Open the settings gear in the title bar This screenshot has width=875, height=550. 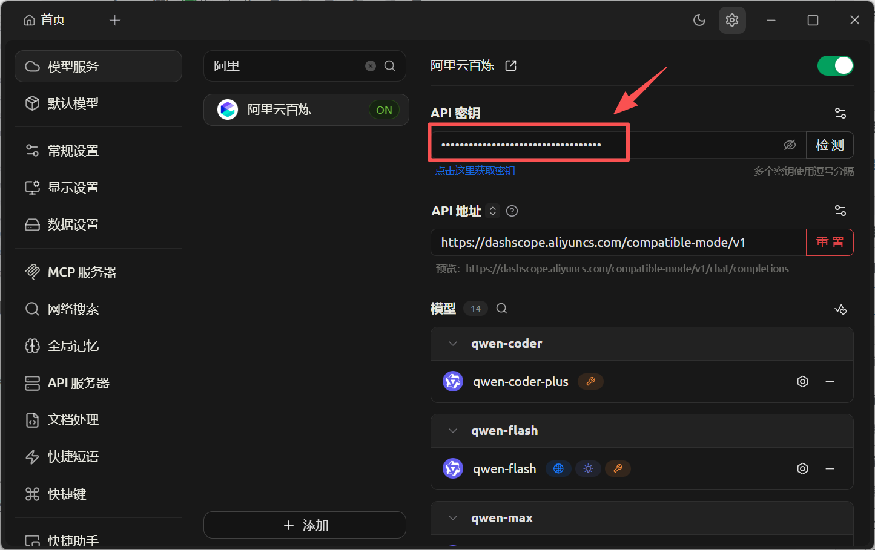[731, 20]
